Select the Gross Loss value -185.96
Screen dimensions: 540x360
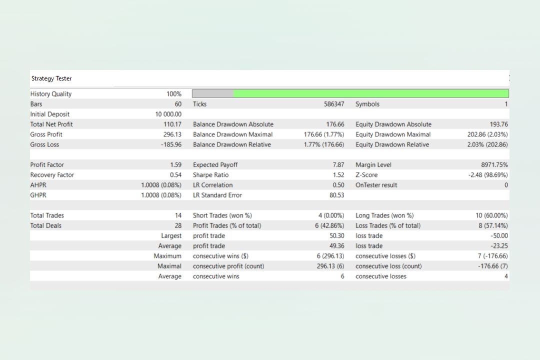tap(171, 144)
